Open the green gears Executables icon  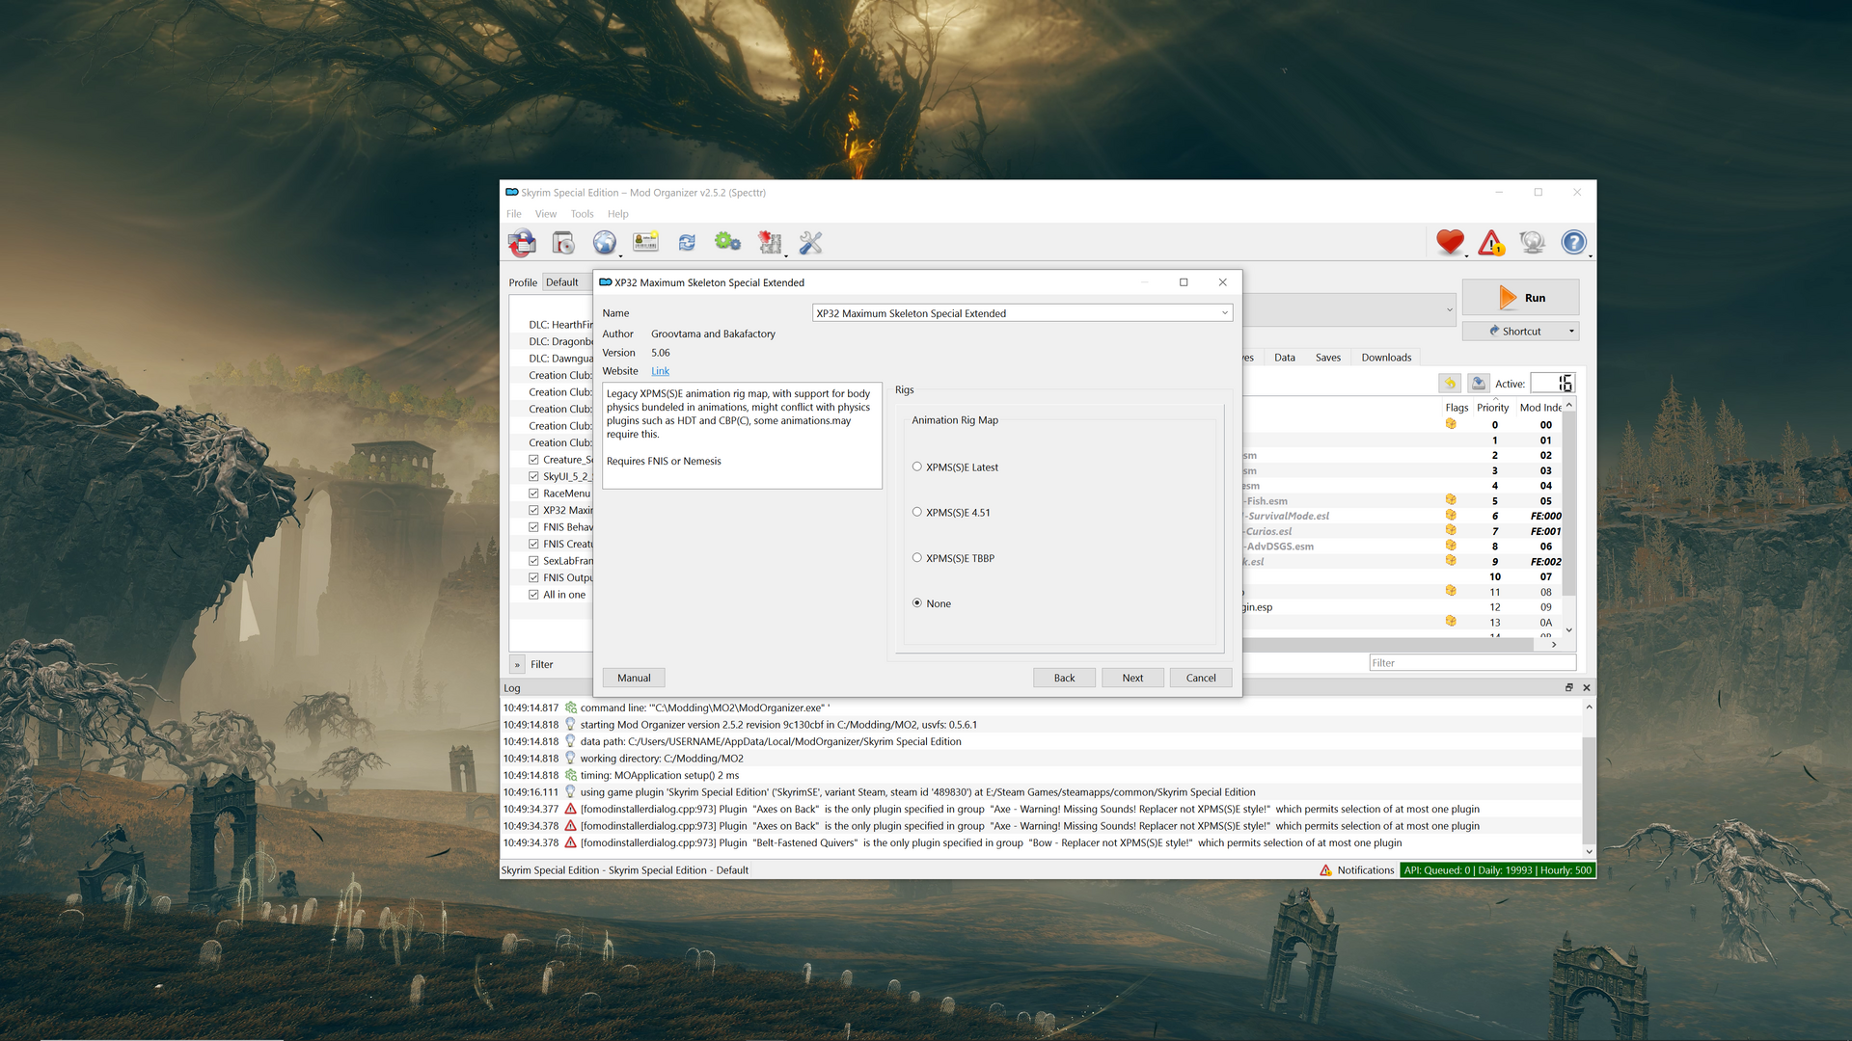pos(727,243)
